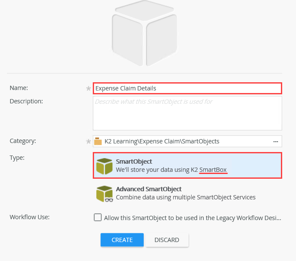
Task: Click the 'Category:' label
Action: pos(22,141)
